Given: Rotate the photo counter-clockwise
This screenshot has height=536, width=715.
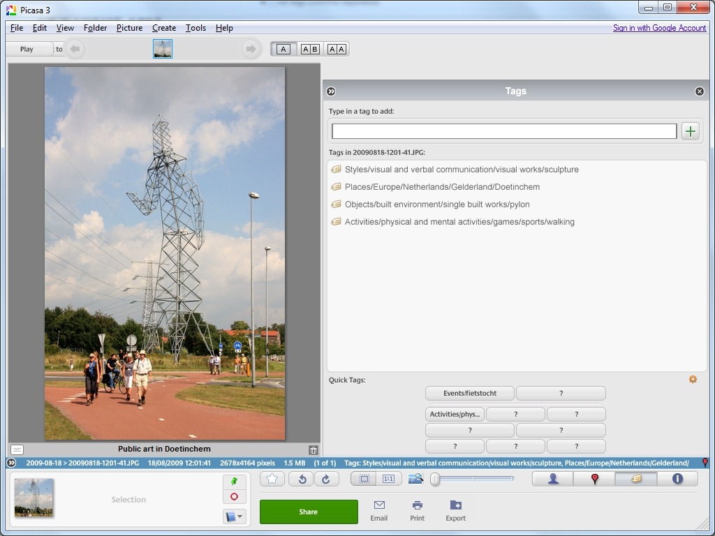Looking at the screenshot, I should click(x=302, y=479).
